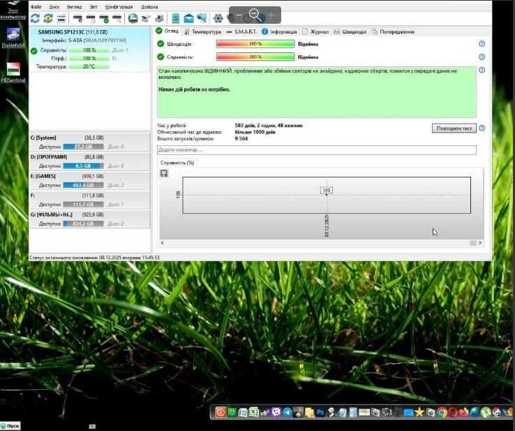Click the blue notepad report toolbar icon

pos(176,18)
